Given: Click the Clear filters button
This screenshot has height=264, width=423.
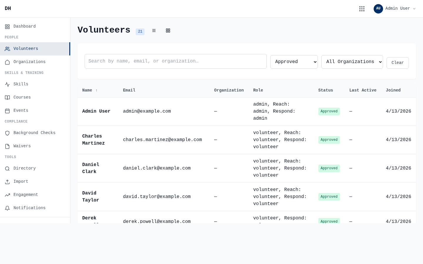Looking at the screenshot, I should (398, 63).
